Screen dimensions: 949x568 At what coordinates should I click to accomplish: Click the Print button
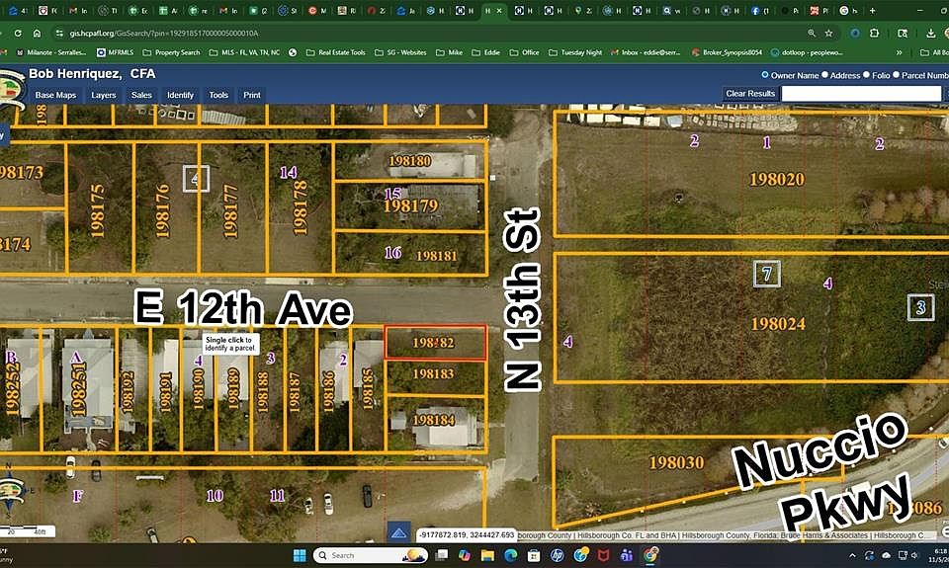pos(252,95)
